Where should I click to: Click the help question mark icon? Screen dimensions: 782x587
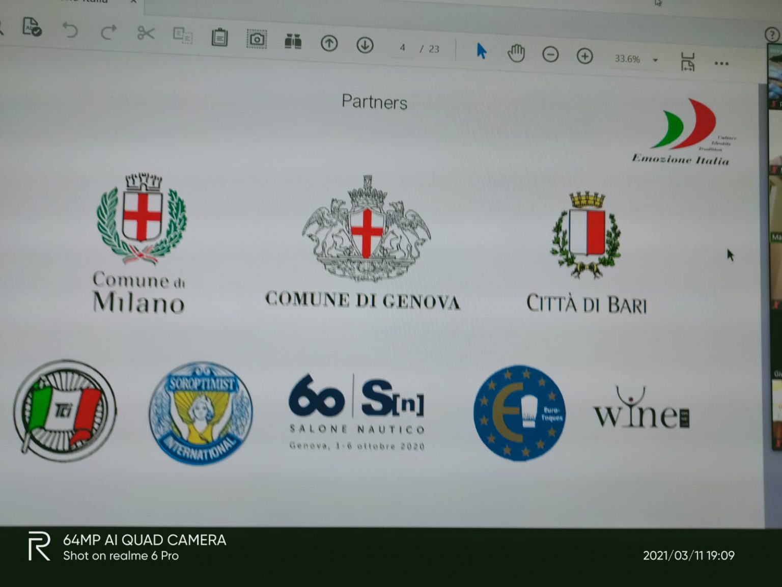pyautogui.click(x=772, y=35)
